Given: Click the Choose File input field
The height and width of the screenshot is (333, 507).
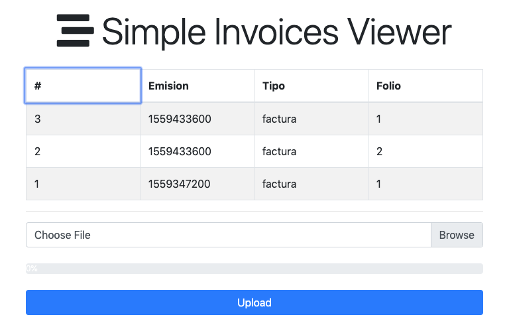Looking at the screenshot, I should [229, 235].
